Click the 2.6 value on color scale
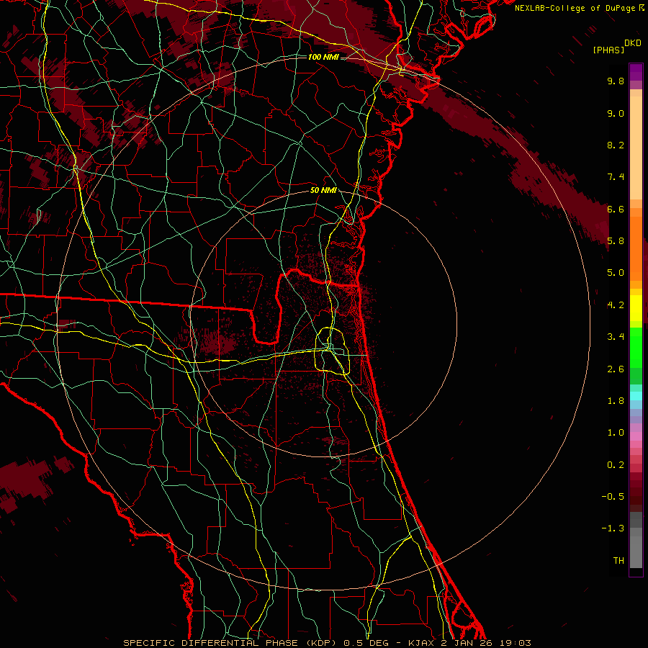648x648 pixels. (x=616, y=369)
